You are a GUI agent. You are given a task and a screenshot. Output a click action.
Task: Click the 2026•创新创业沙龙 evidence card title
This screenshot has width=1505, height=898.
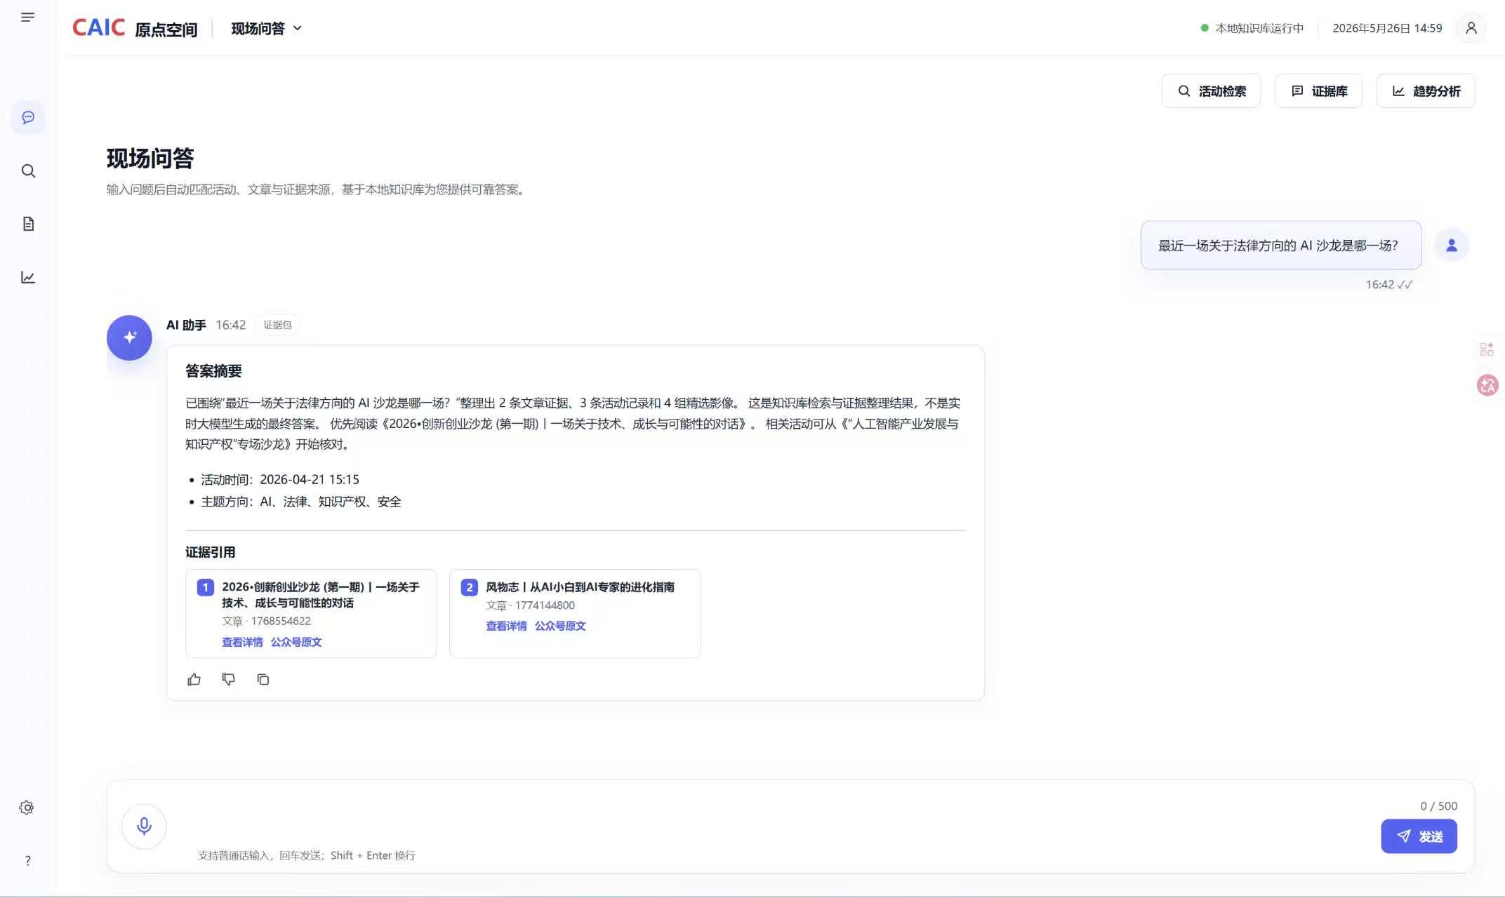(x=321, y=594)
